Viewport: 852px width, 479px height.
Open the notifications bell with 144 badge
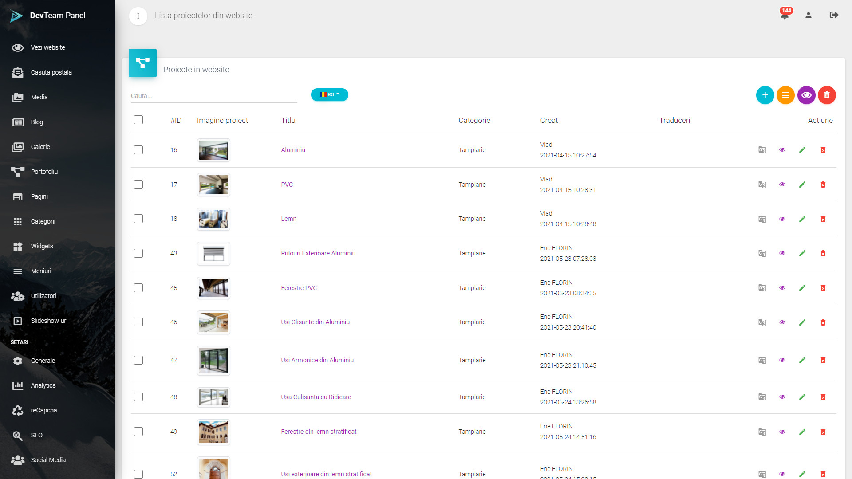[x=785, y=16]
